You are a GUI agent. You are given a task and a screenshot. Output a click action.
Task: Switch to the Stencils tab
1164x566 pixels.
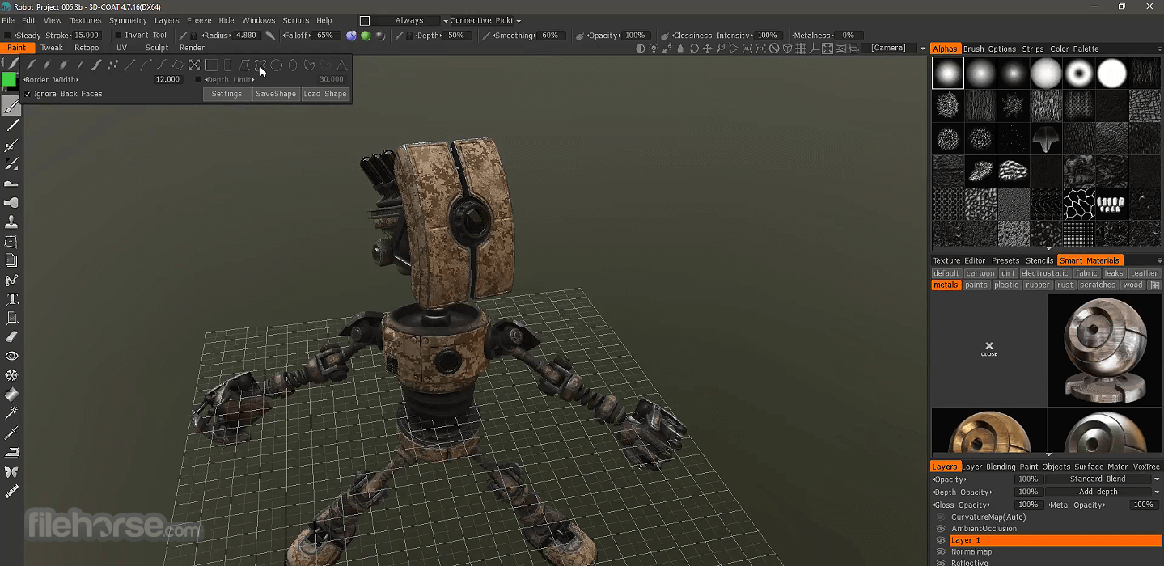[x=1039, y=261]
